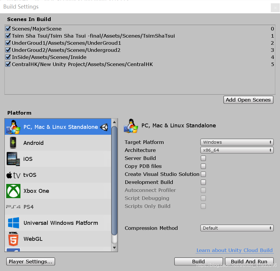Click the platform list scrollbar thumb

[x=114, y=180]
